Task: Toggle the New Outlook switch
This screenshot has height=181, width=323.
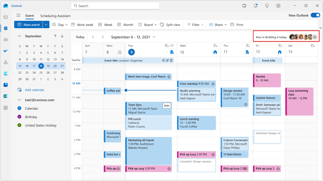Action: click(x=315, y=15)
